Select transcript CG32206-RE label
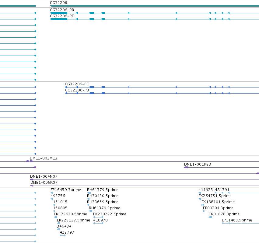The height and width of the screenshot is (243, 259). point(62,16)
